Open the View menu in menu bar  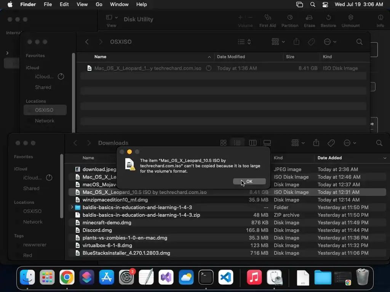(82, 5)
